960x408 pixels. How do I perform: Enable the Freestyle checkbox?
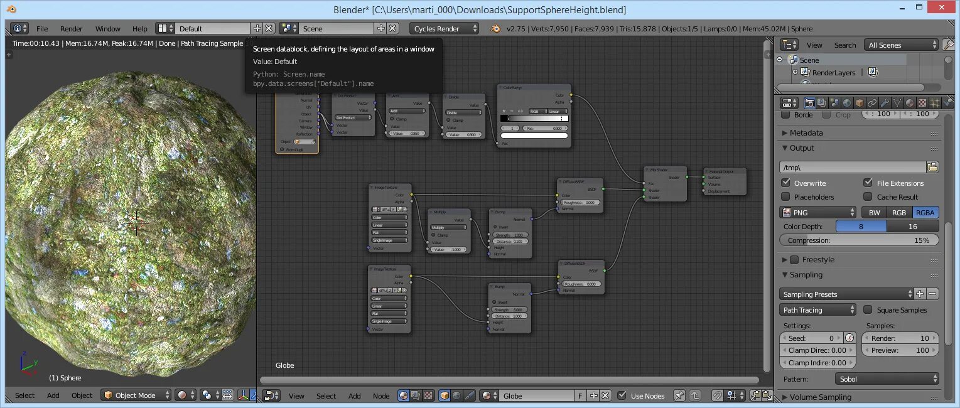pyautogui.click(x=794, y=259)
